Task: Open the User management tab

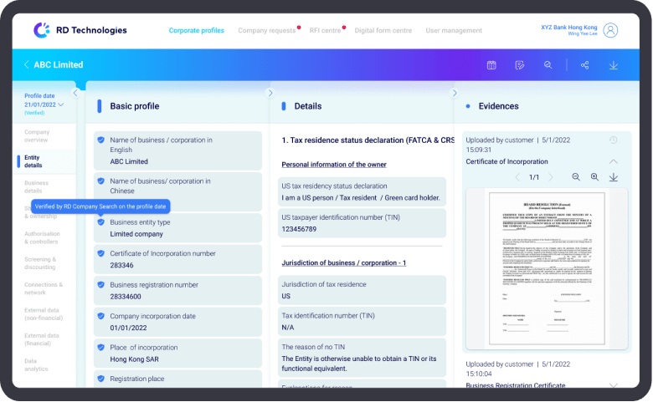Action: [x=454, y=30]
